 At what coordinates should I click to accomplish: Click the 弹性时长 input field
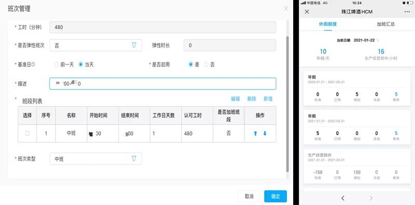click(x=230, y=45)
